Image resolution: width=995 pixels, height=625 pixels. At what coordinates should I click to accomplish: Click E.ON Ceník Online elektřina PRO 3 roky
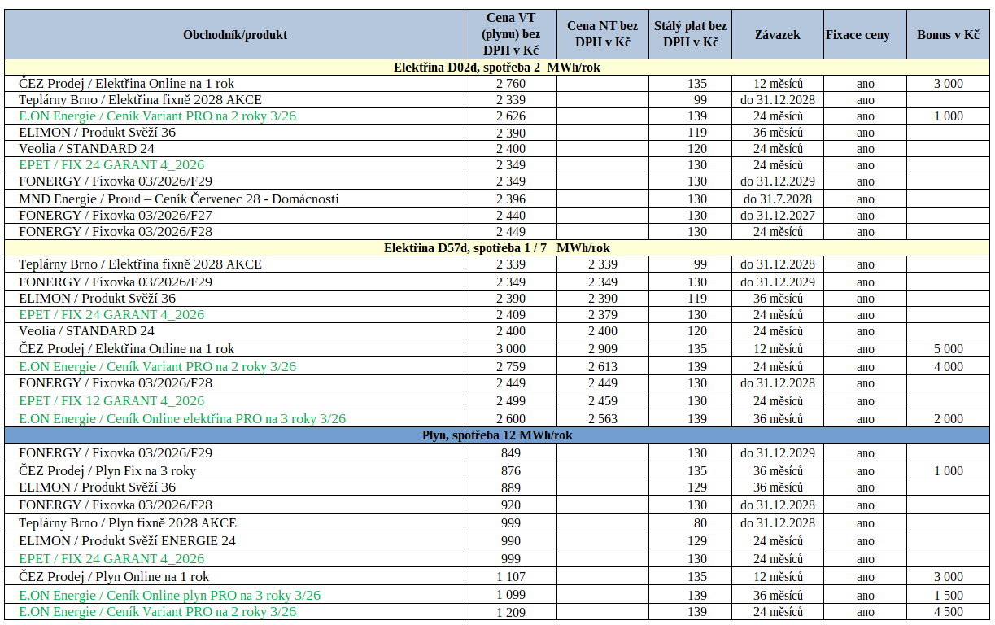(x=182, y=419)
